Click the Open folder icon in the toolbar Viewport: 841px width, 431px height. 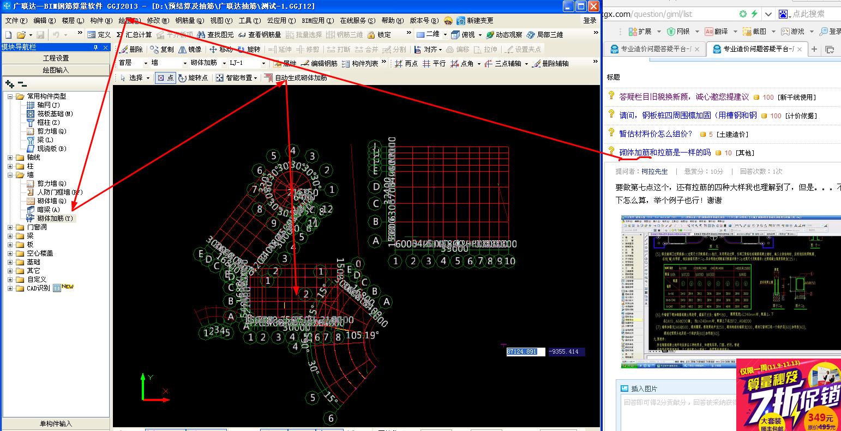[x=21, y=34]
